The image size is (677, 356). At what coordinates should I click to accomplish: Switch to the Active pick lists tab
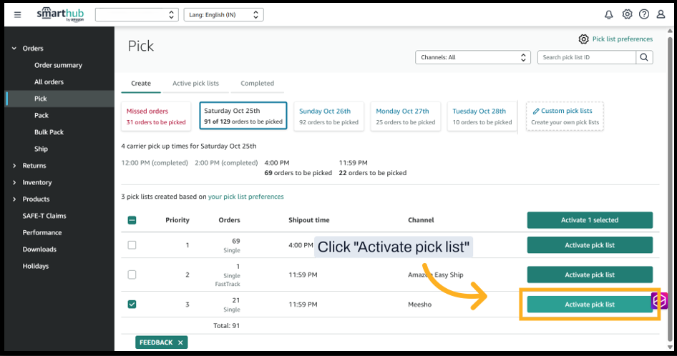click(195, 83)
